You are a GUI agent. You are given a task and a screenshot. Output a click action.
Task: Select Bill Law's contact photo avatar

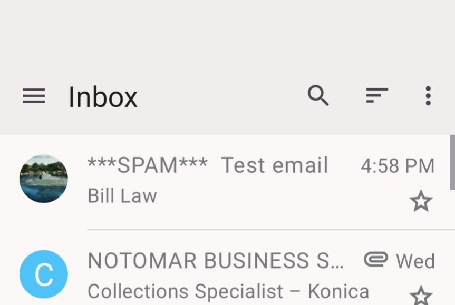click(43, 179)
